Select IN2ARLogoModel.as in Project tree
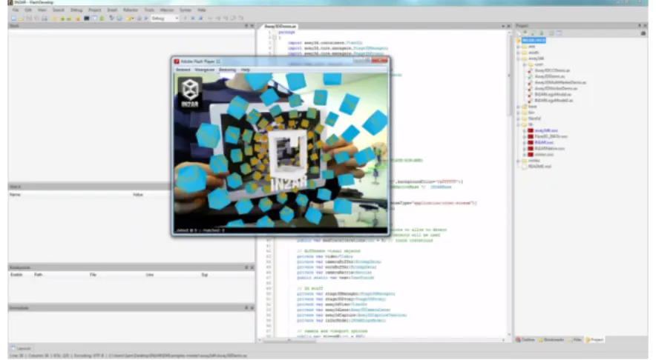The height and width of the screenshot is (360, 656). pos(553,94)
